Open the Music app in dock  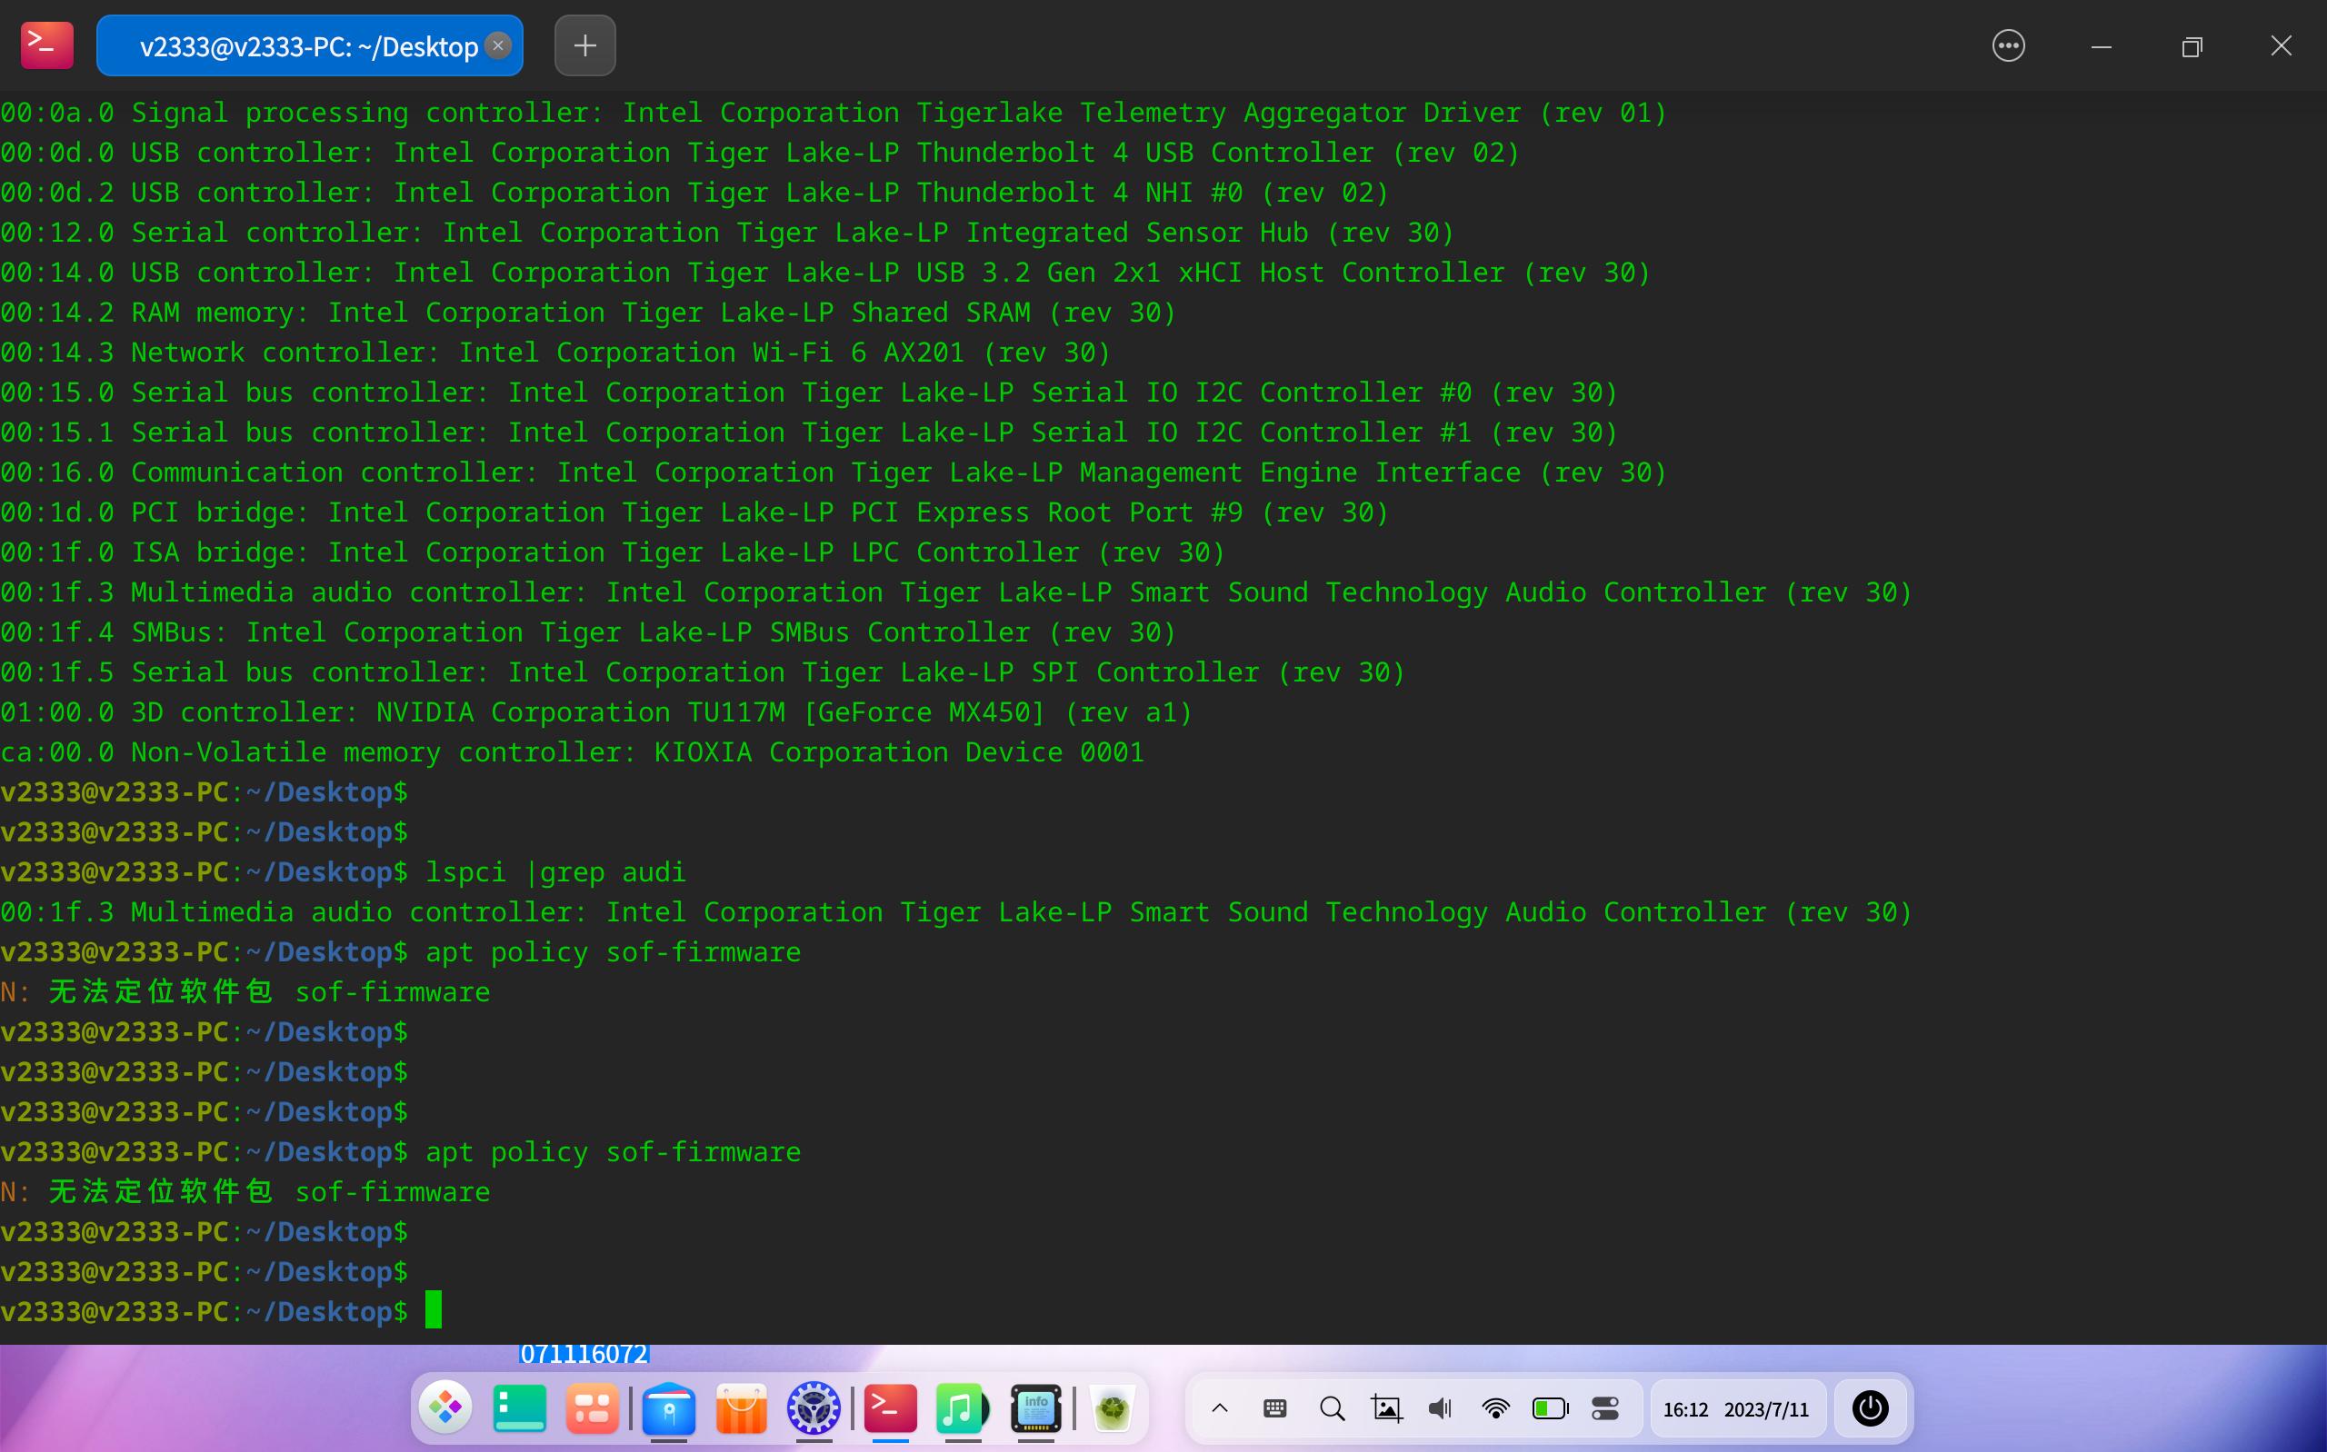(x=961, y=1408)
